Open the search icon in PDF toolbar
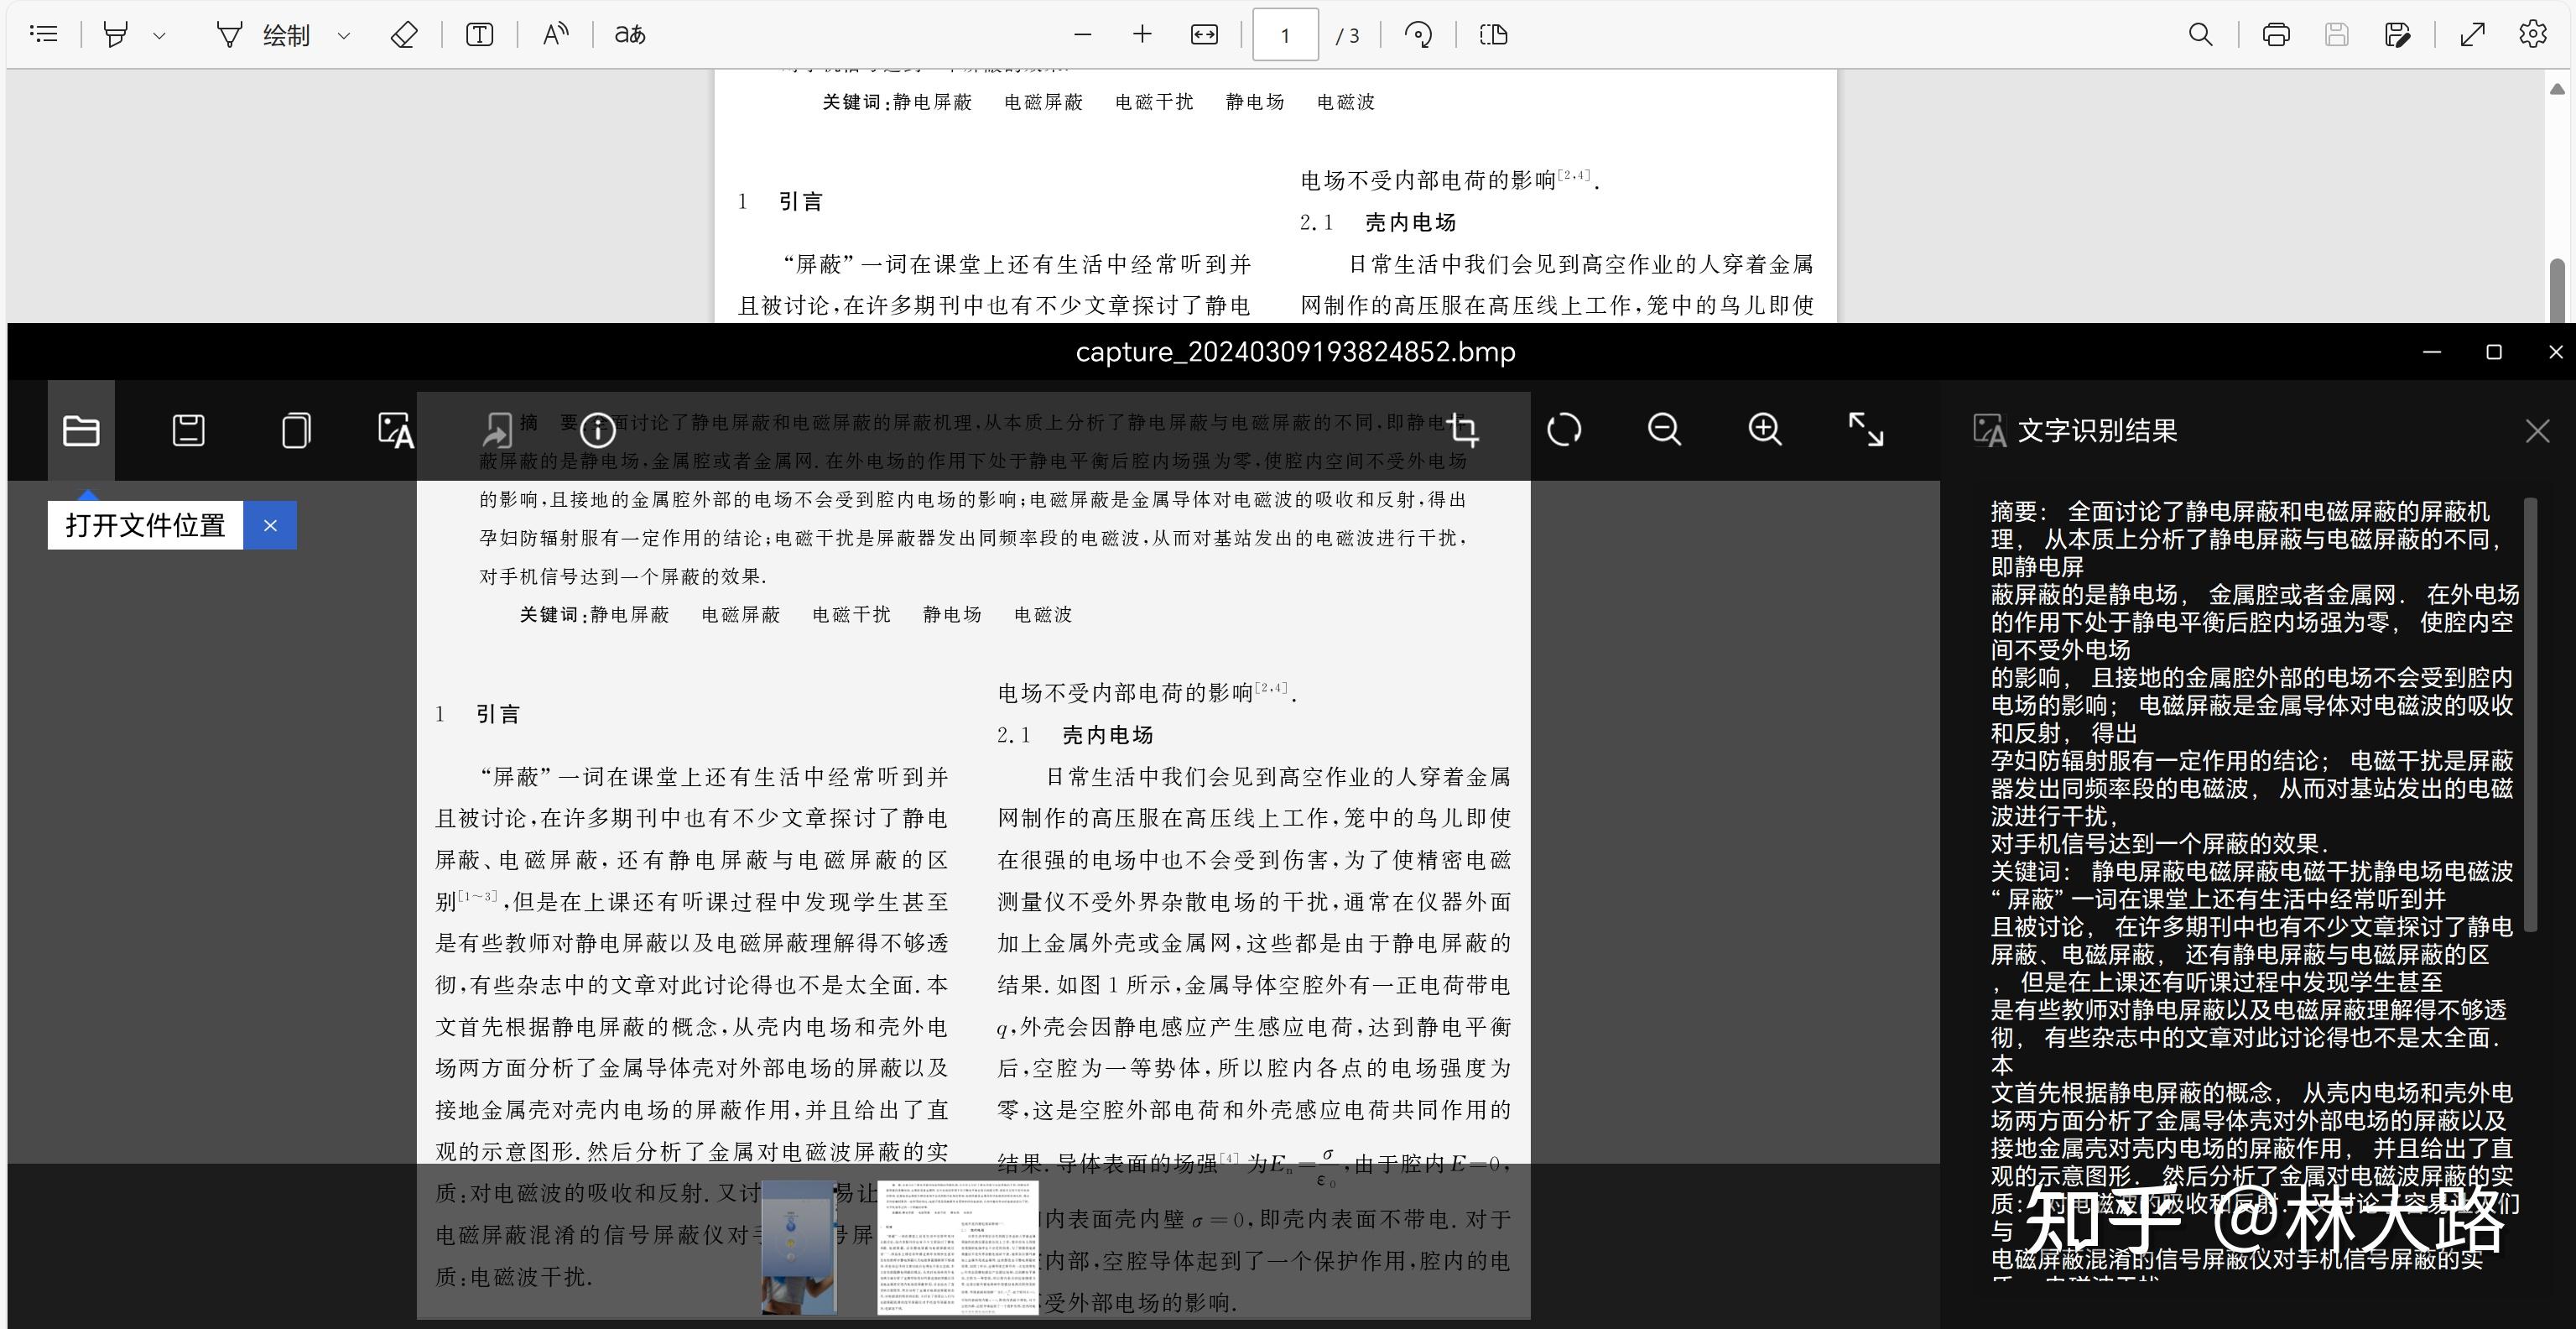This screenshot has height=1329, width=2576. [x=2200, y=35]
